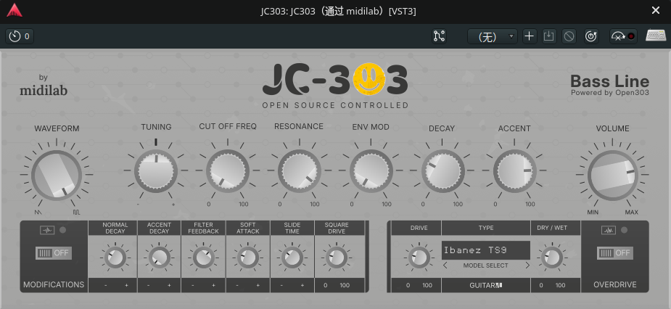Toggle the MODIFICATIONS OFF switch
Image resolution: width=671 pixels, height=309 pixels.
[54, 253]
